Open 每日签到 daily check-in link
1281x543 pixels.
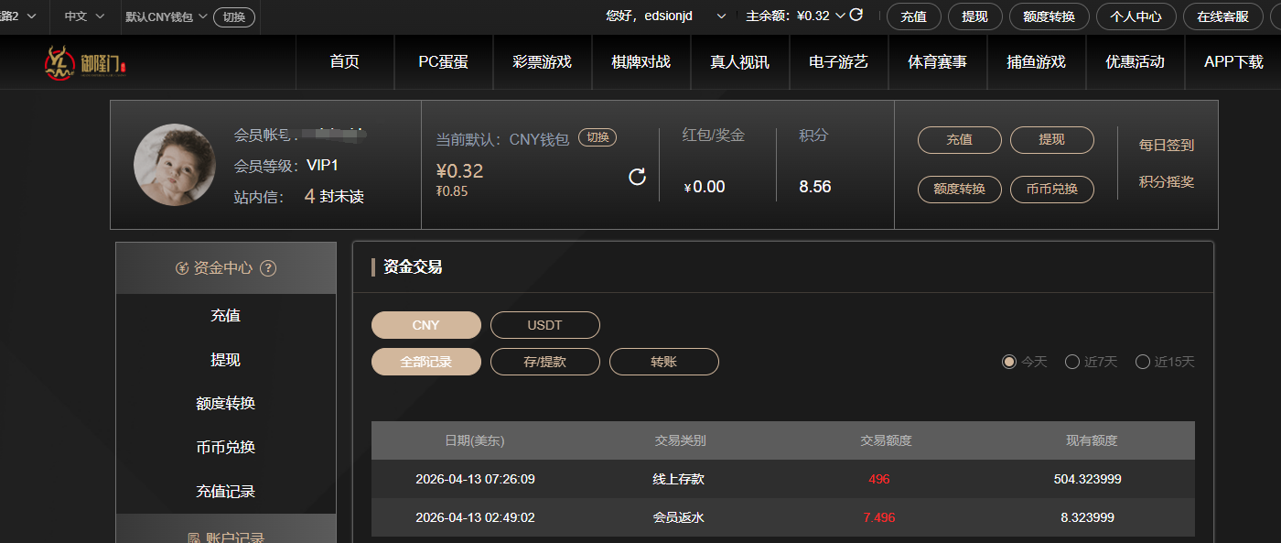coord(1166,146)
